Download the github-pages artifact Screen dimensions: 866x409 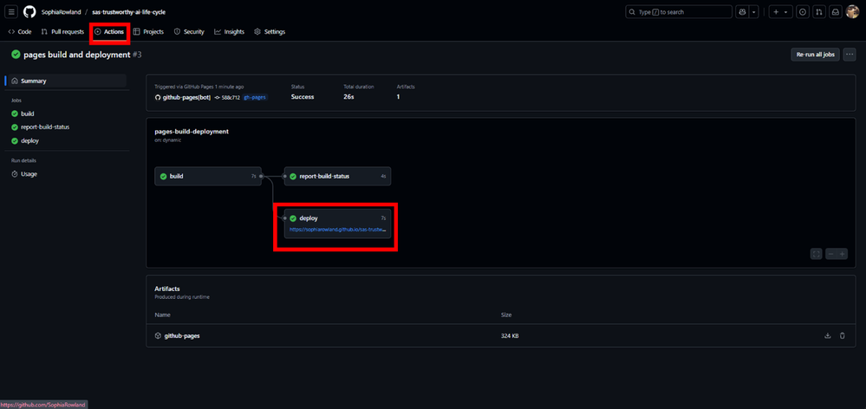pos(827,335)
